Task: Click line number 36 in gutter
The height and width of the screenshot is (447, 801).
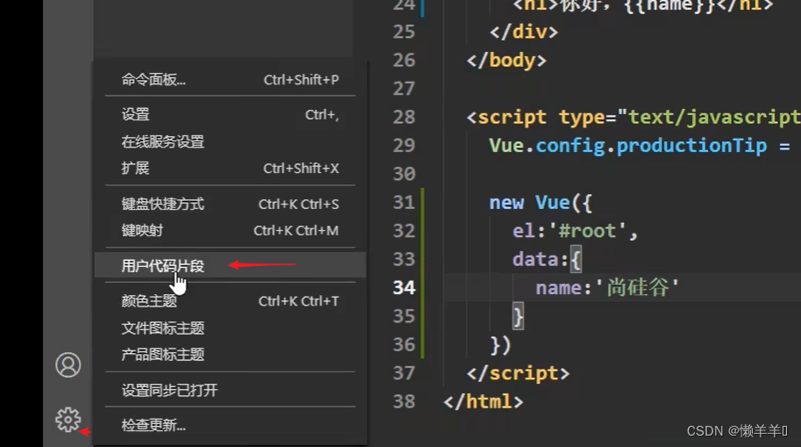Action: coord(404,345)
